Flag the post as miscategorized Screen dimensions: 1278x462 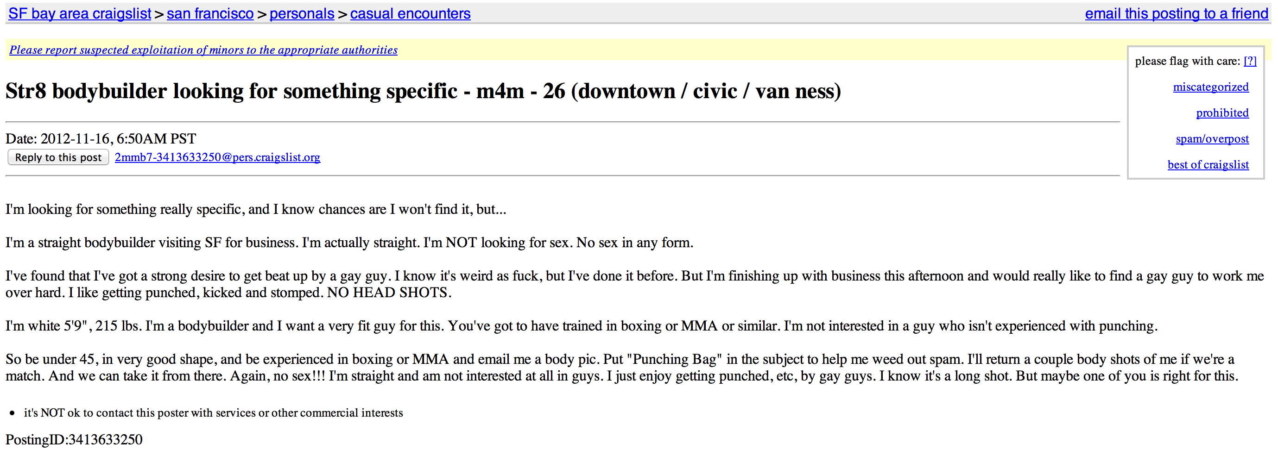click(x=1210, y=87)
